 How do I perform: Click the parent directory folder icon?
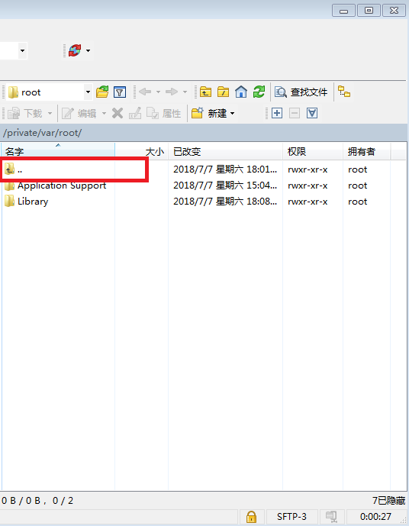click(x=205, y=92)
